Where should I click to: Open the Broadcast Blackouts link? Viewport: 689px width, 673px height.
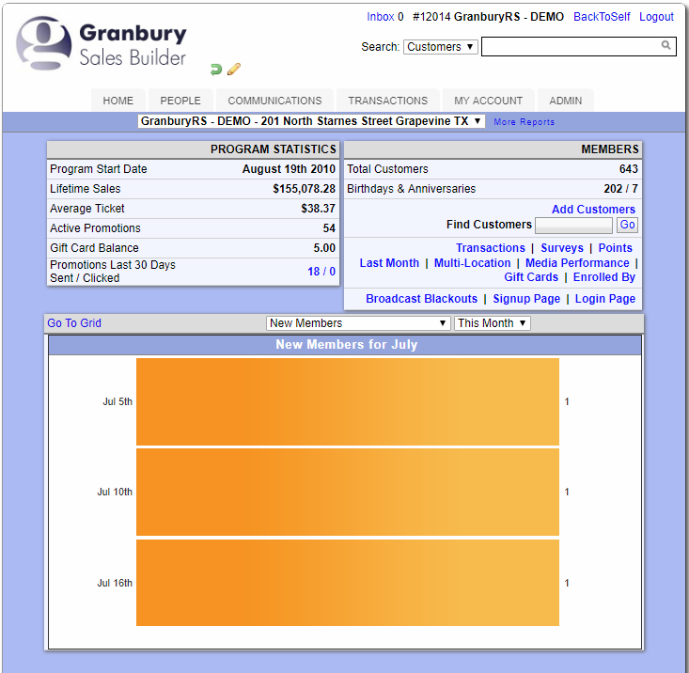click(x=421, y=299)
